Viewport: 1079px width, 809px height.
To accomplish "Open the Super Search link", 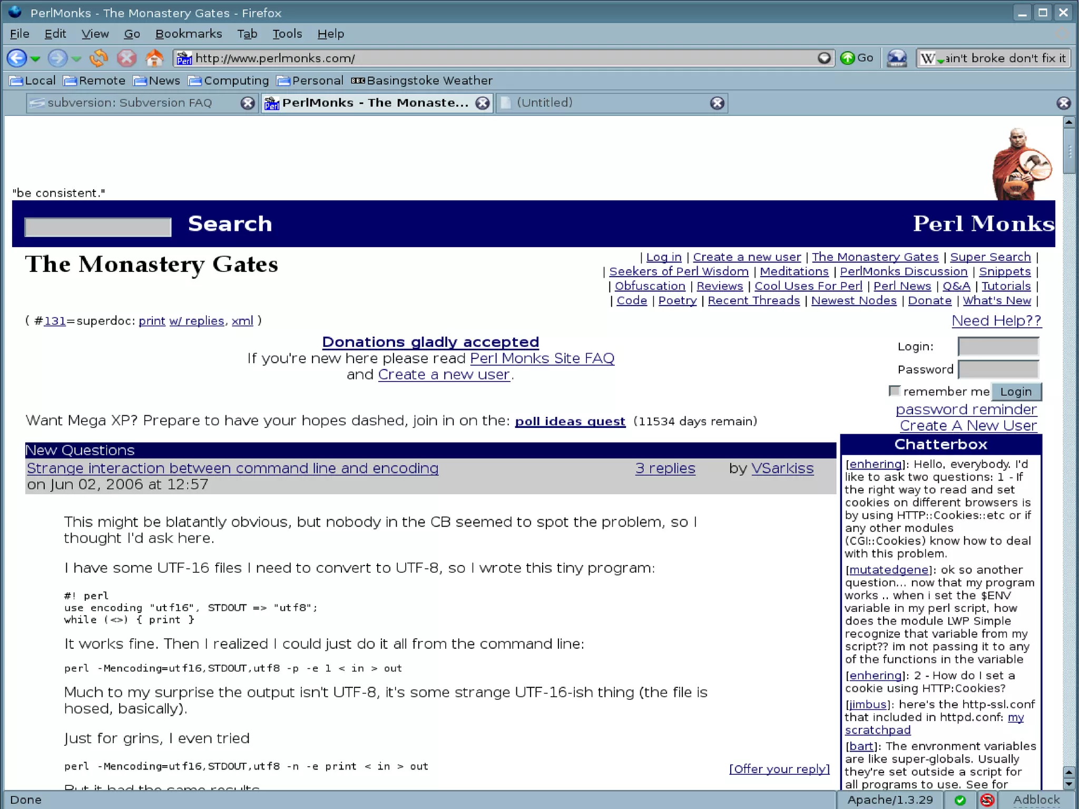I will pos(990,257).
